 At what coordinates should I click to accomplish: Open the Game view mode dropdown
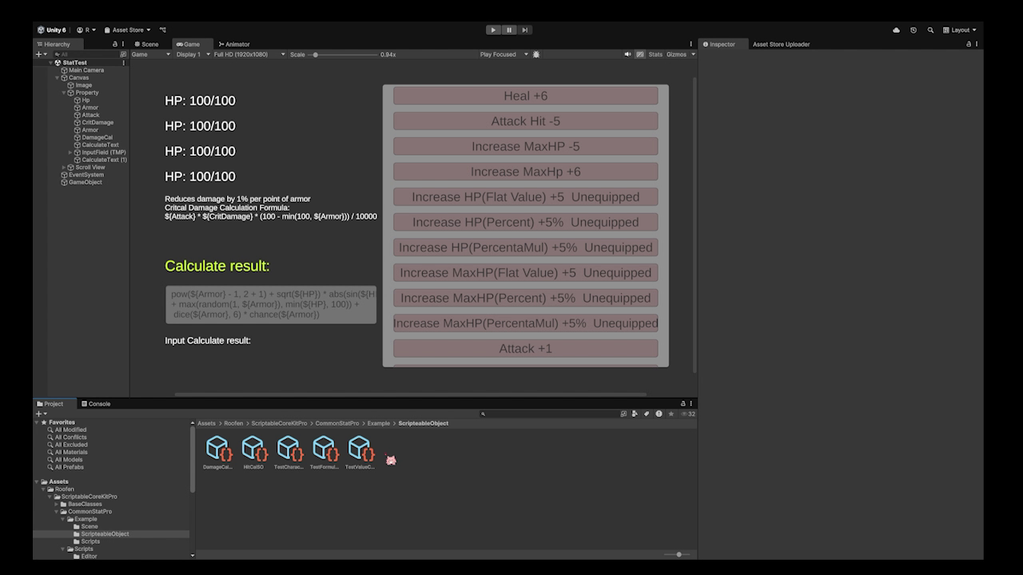pyautogui.click(x=151, y=54)
